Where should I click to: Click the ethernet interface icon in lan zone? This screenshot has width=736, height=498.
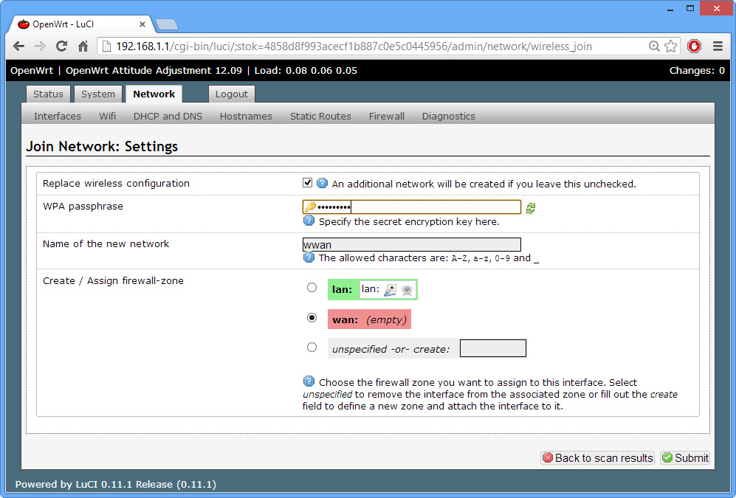pos(390,290)
